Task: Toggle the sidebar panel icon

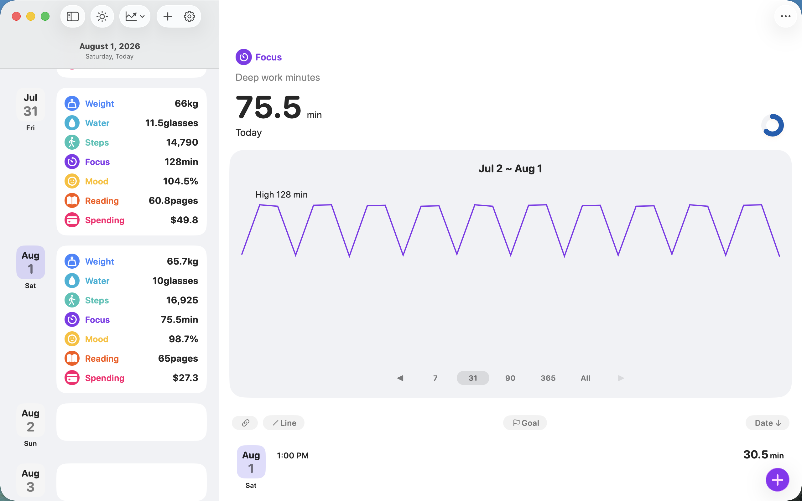Action: coord(73,16)
